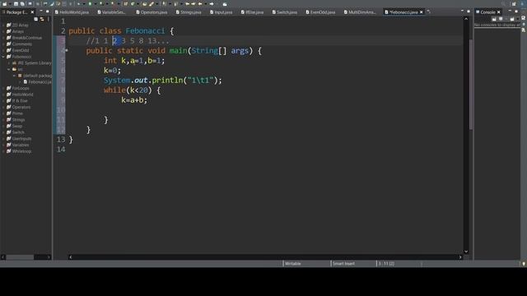Image resolution: width=527 pixels, height=296 pixels.
Task: Collapse the (default package) node
Action: pyautogui.click(x=14, y=76)
